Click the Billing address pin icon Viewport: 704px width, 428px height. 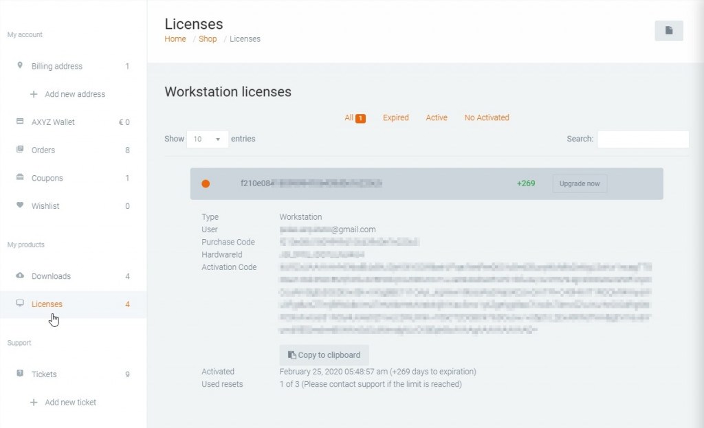point(20,66)
